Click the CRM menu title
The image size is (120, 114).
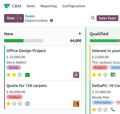pyautogui.click(x=17, y=6)
